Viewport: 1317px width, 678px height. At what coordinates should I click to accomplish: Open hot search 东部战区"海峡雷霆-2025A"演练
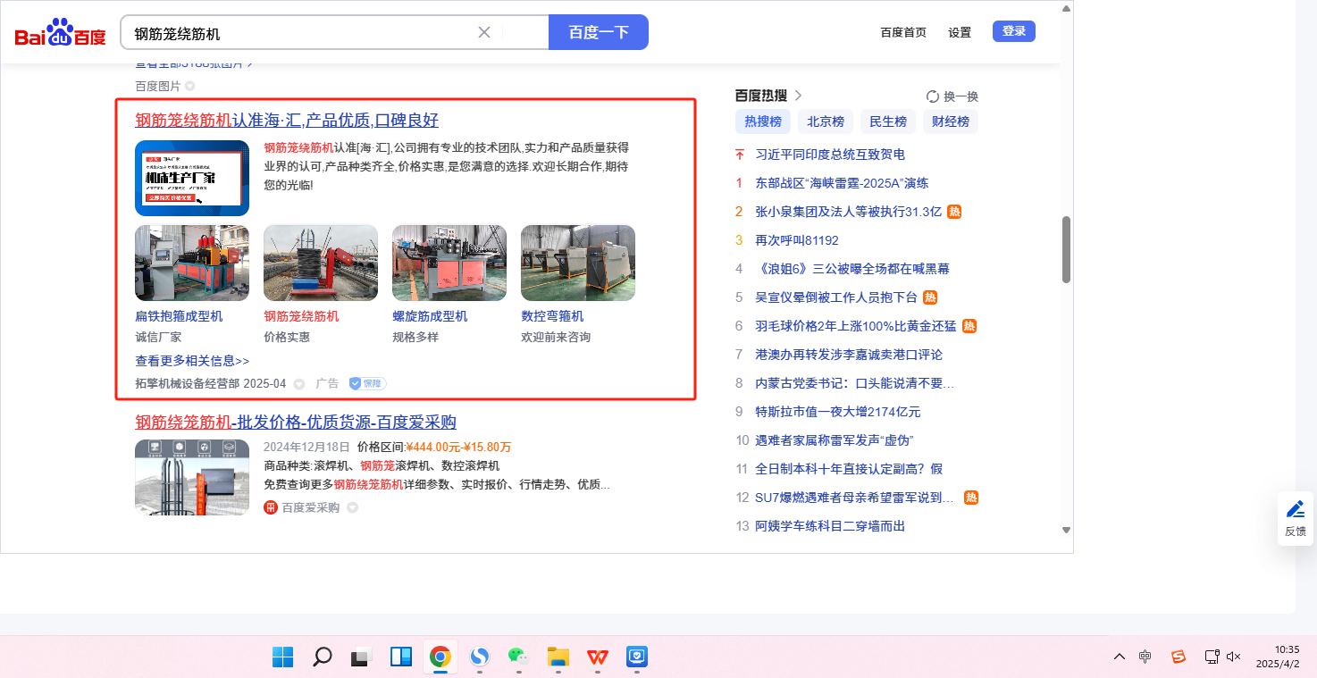842,183
